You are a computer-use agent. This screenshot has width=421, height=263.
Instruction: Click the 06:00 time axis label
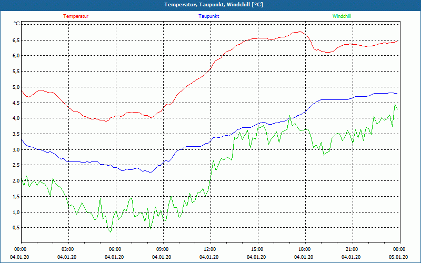(x=116, y=249)
